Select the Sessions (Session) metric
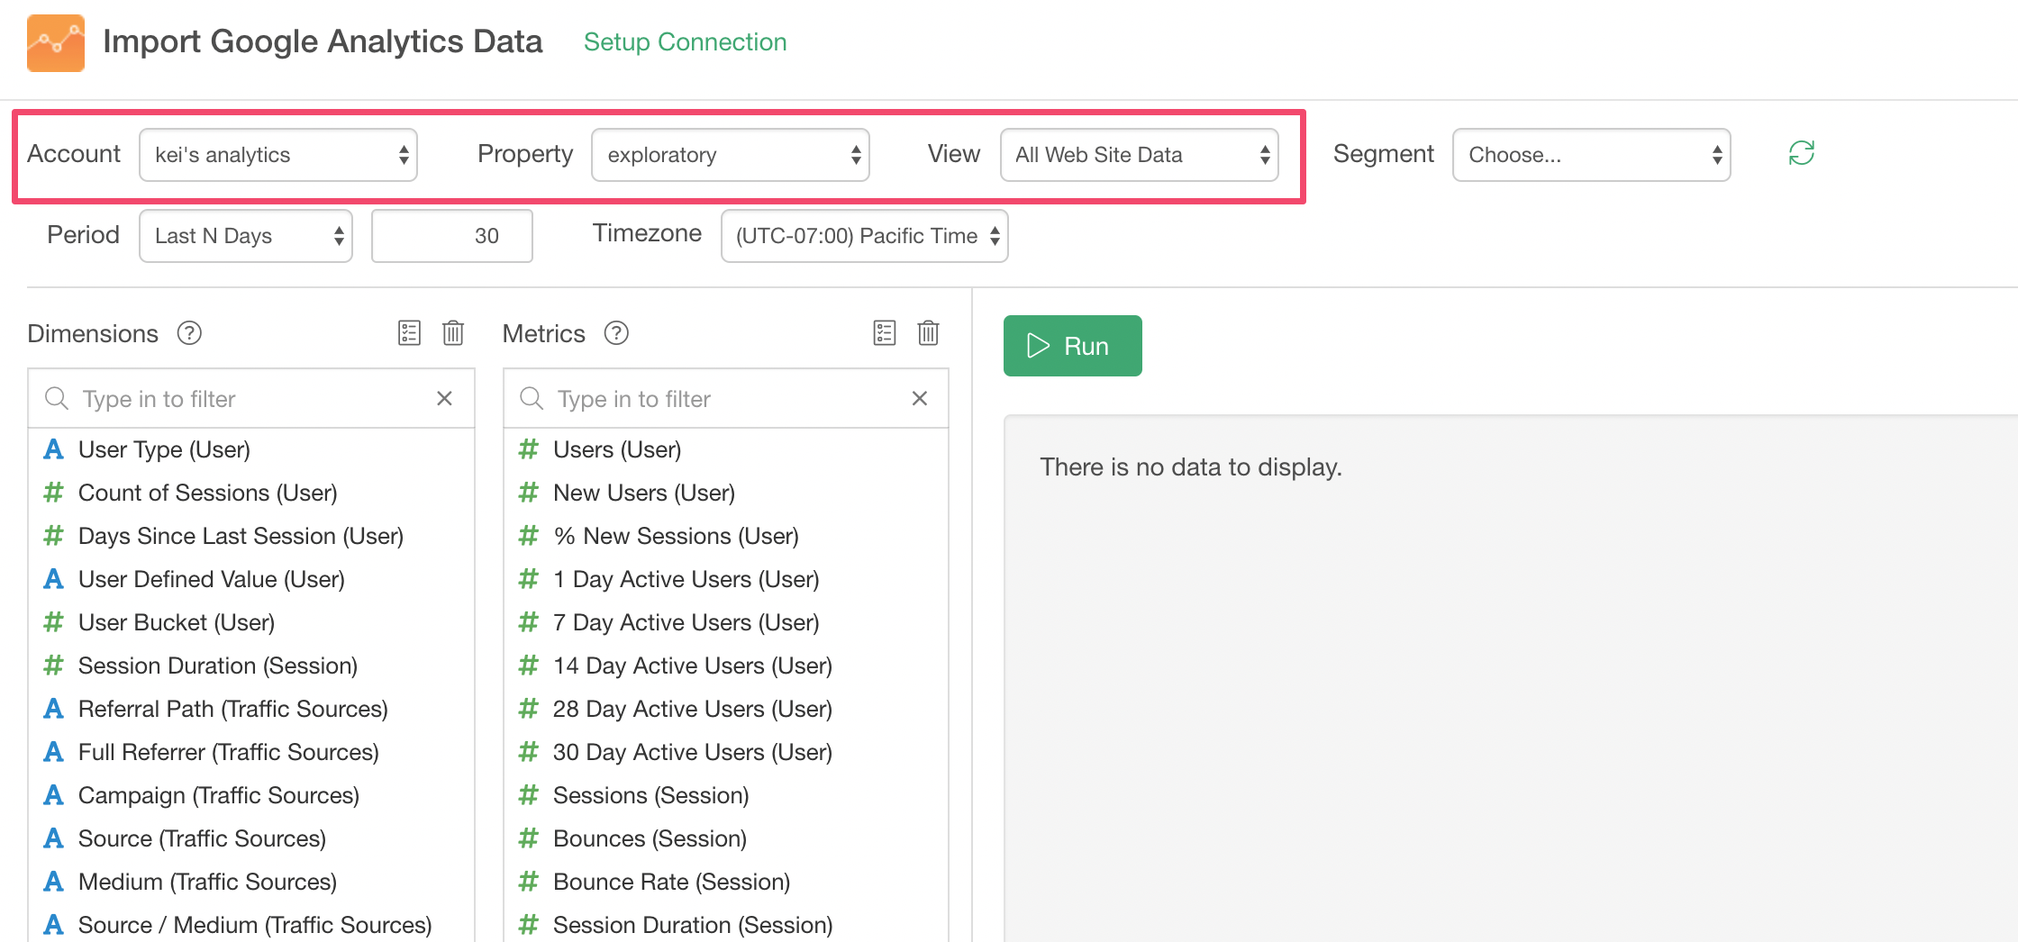The height and width of the screenshot is (942, 2018). [726, 795]
